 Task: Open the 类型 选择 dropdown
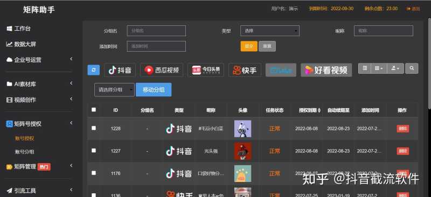coord(270,31)
